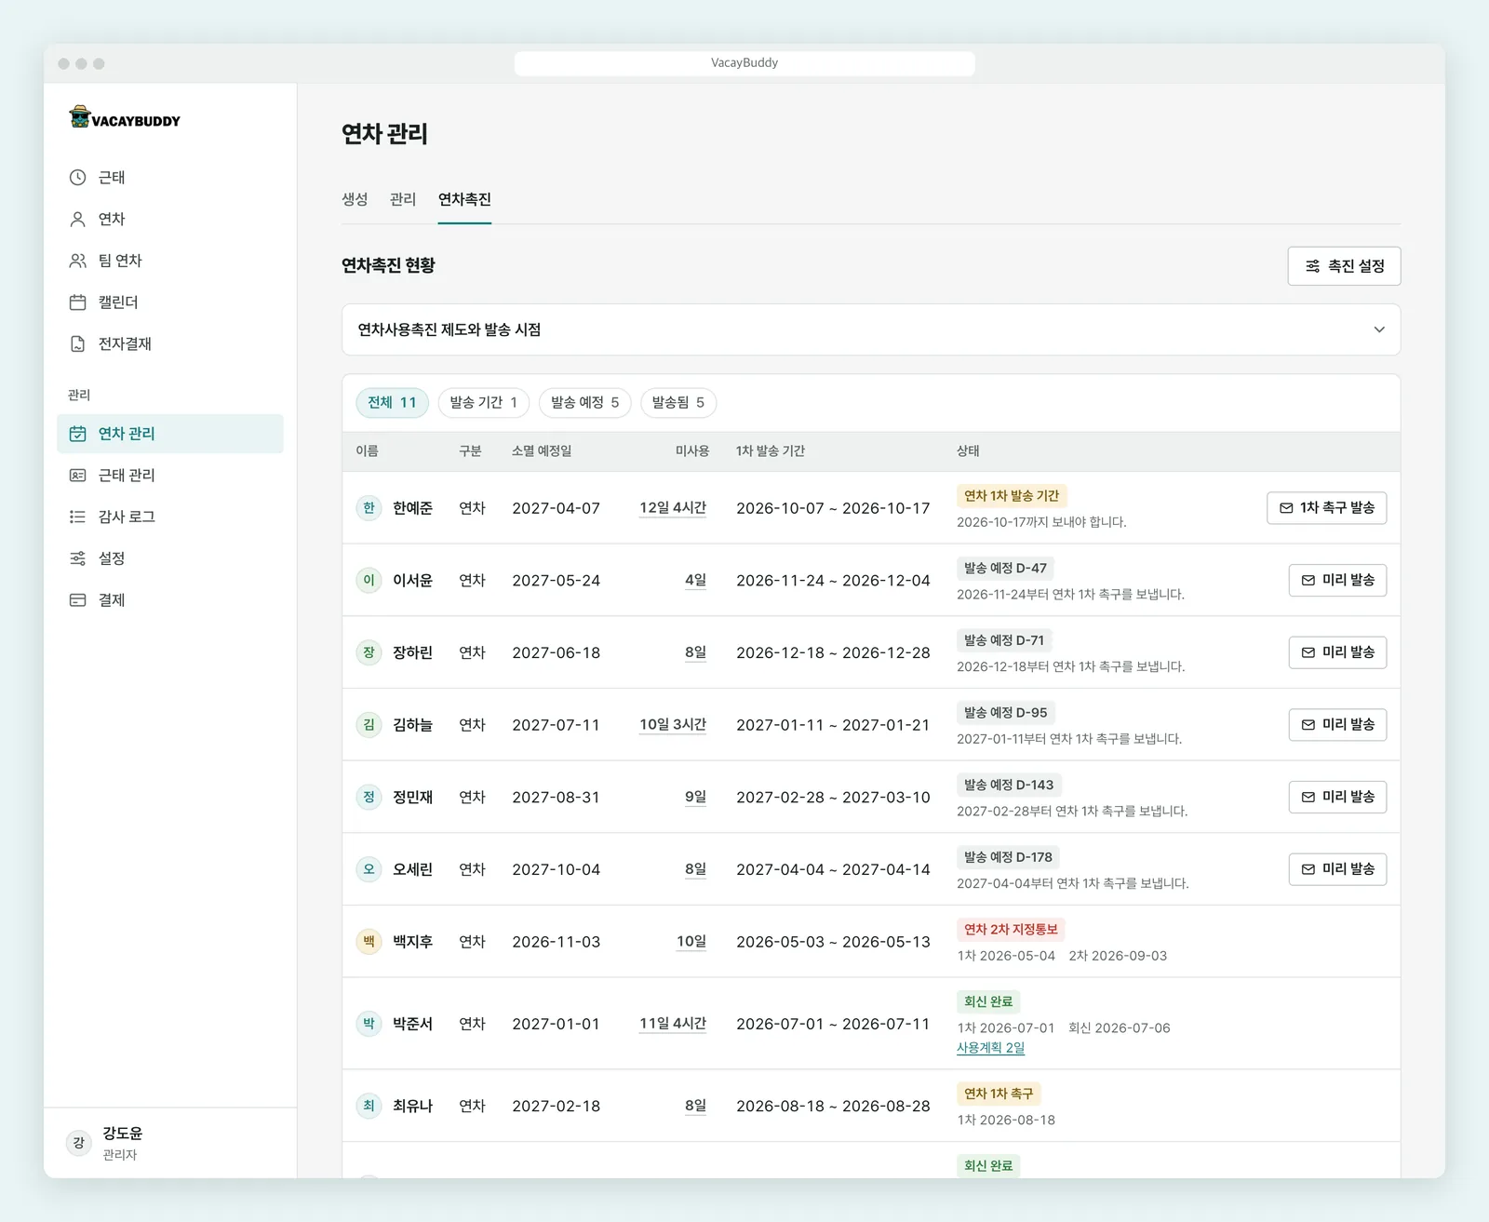Filter by 발송 예정 5 chip
The width and height of the screenshot is (1489, 1222).
585,403
